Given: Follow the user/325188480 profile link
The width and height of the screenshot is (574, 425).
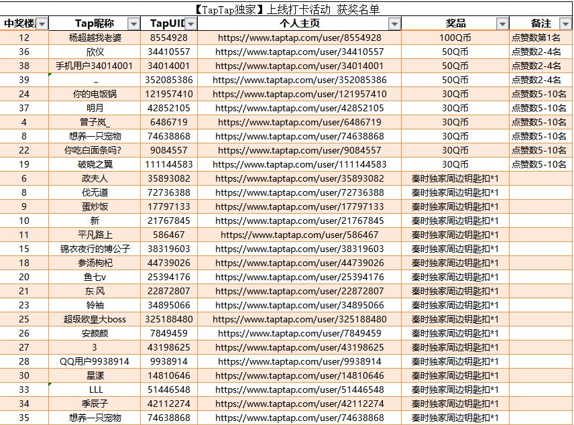Looking at the screenshot, I should click(300, 319).
